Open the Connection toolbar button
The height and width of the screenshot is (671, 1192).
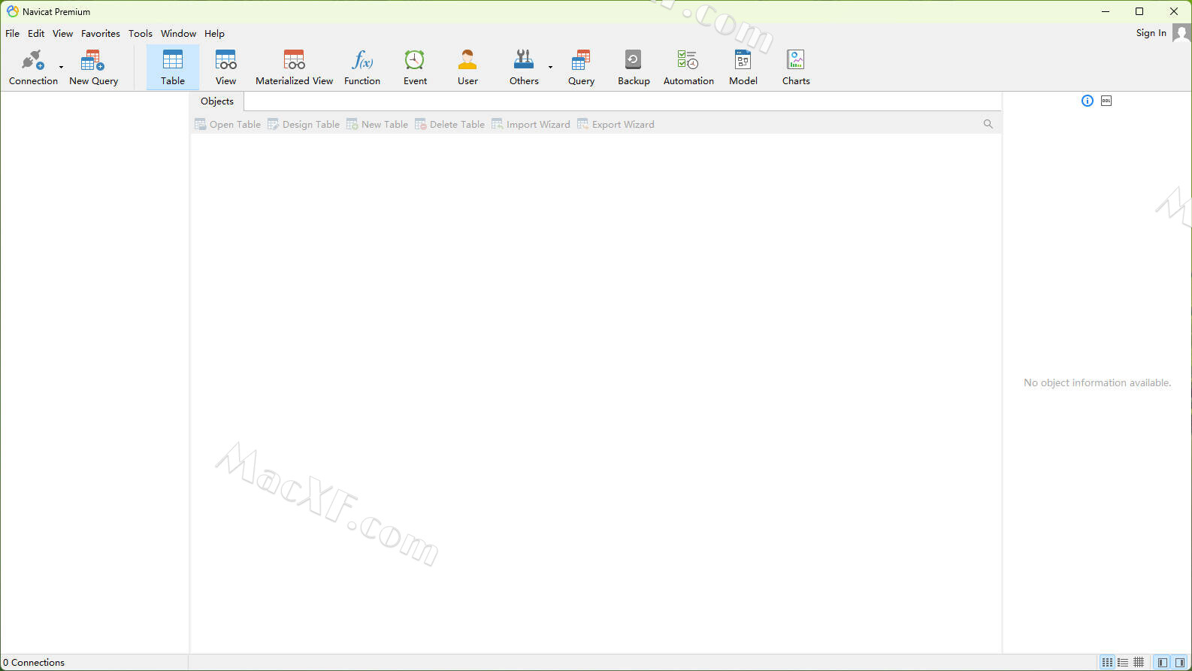[x=32, y=67]
